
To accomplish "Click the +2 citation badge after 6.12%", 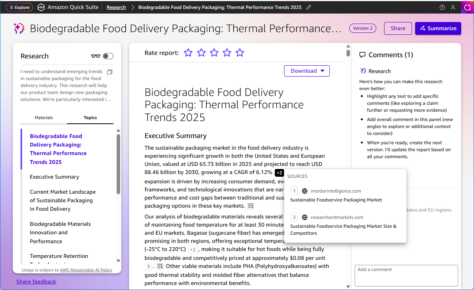I will click(279, 172).
